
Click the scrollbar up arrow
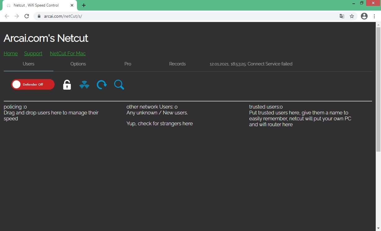378,24
